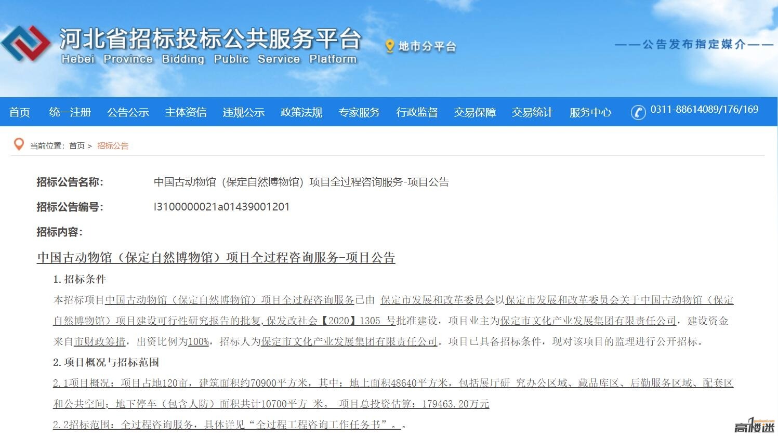Viewport: 778px width, 436px height.
Task: Open 违规公示 navigation item
Action: point(243,112)
